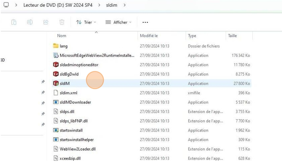282x164 pixels.
Task: Select the startswinstallhelper application icon
Action: [56, 140]
